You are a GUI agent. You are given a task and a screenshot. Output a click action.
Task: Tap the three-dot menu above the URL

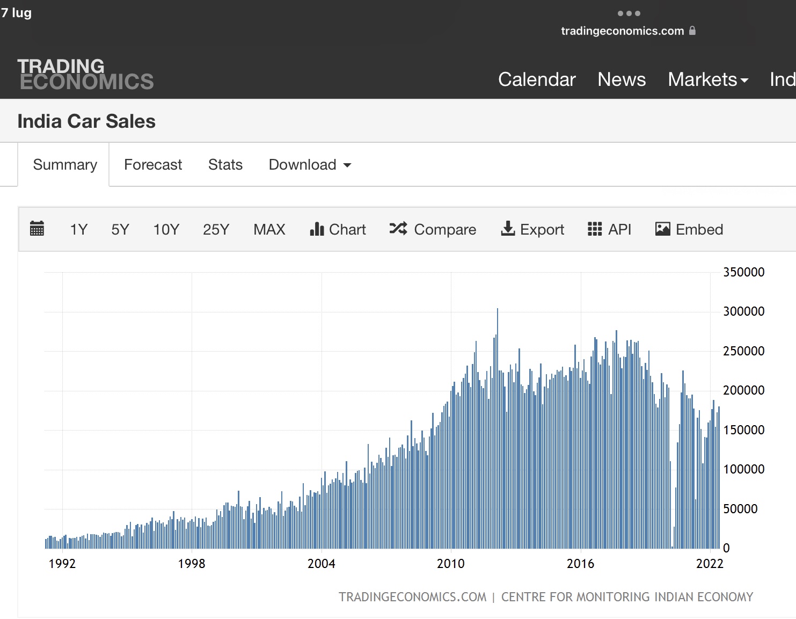[629, 13]
